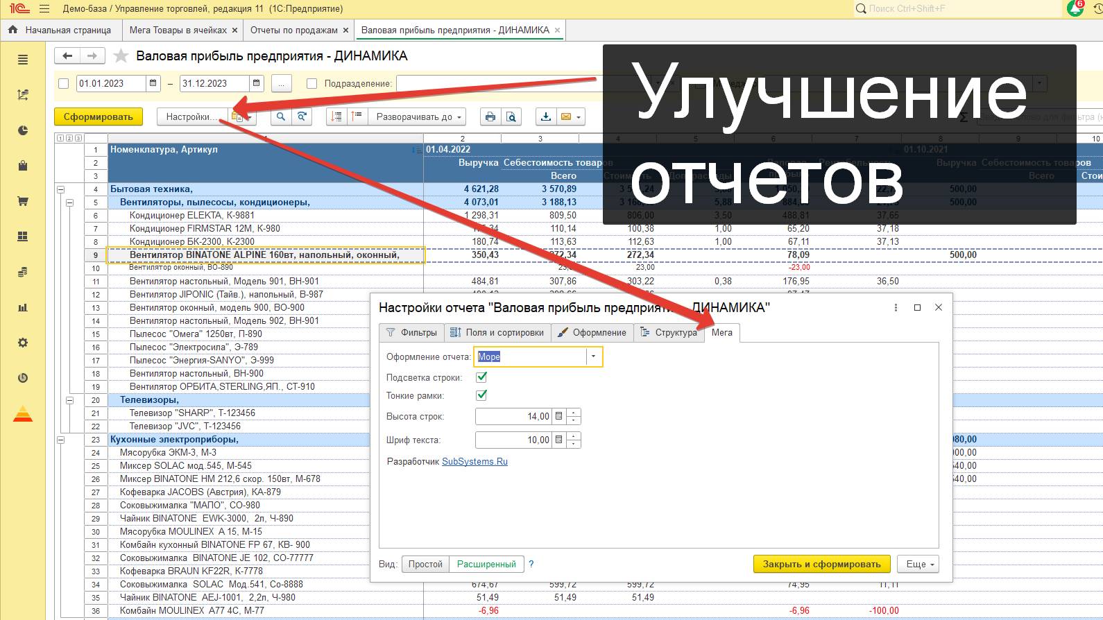Viewport: 1103px width, 620px height.
Task: Open the SubSystems.Ru developer link
Action: 474,462
